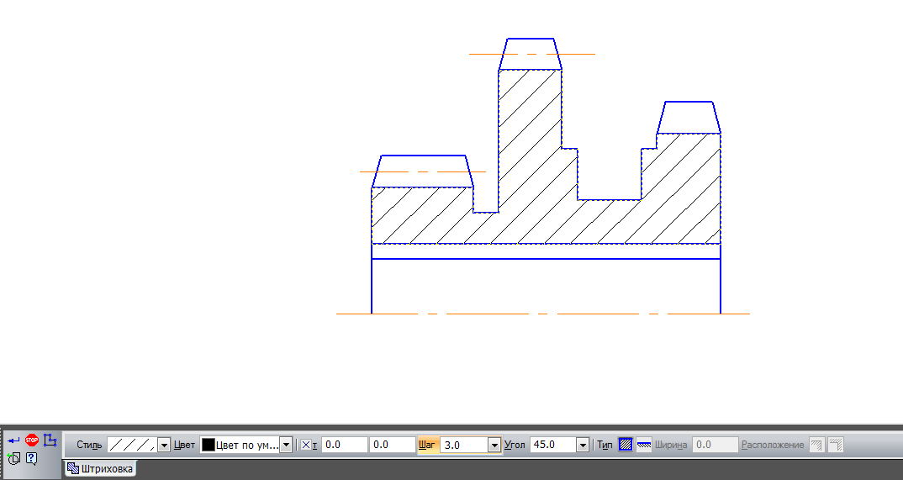Click the Ширина width field
Image resolution: width=903 pixels, height=480 pixels.
pos(715,445)
